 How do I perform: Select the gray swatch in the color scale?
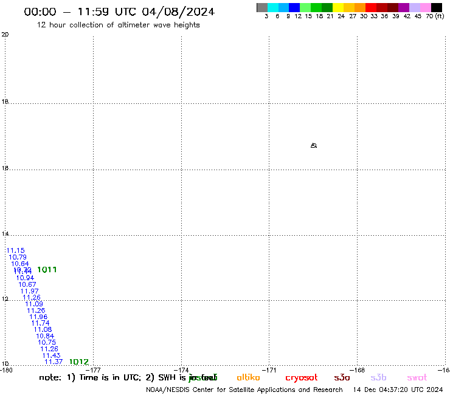click(262, 7)
